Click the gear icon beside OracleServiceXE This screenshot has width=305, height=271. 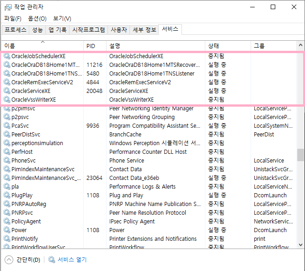point(7,91)
